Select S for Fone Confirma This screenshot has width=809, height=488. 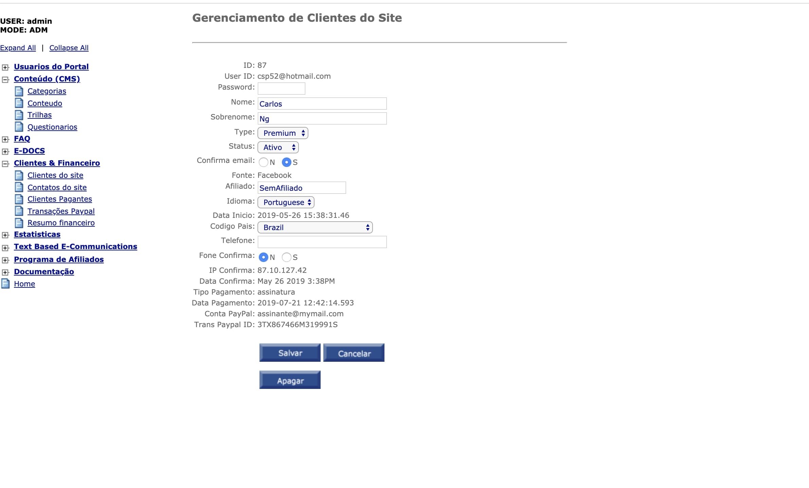[x=286, y=257]
